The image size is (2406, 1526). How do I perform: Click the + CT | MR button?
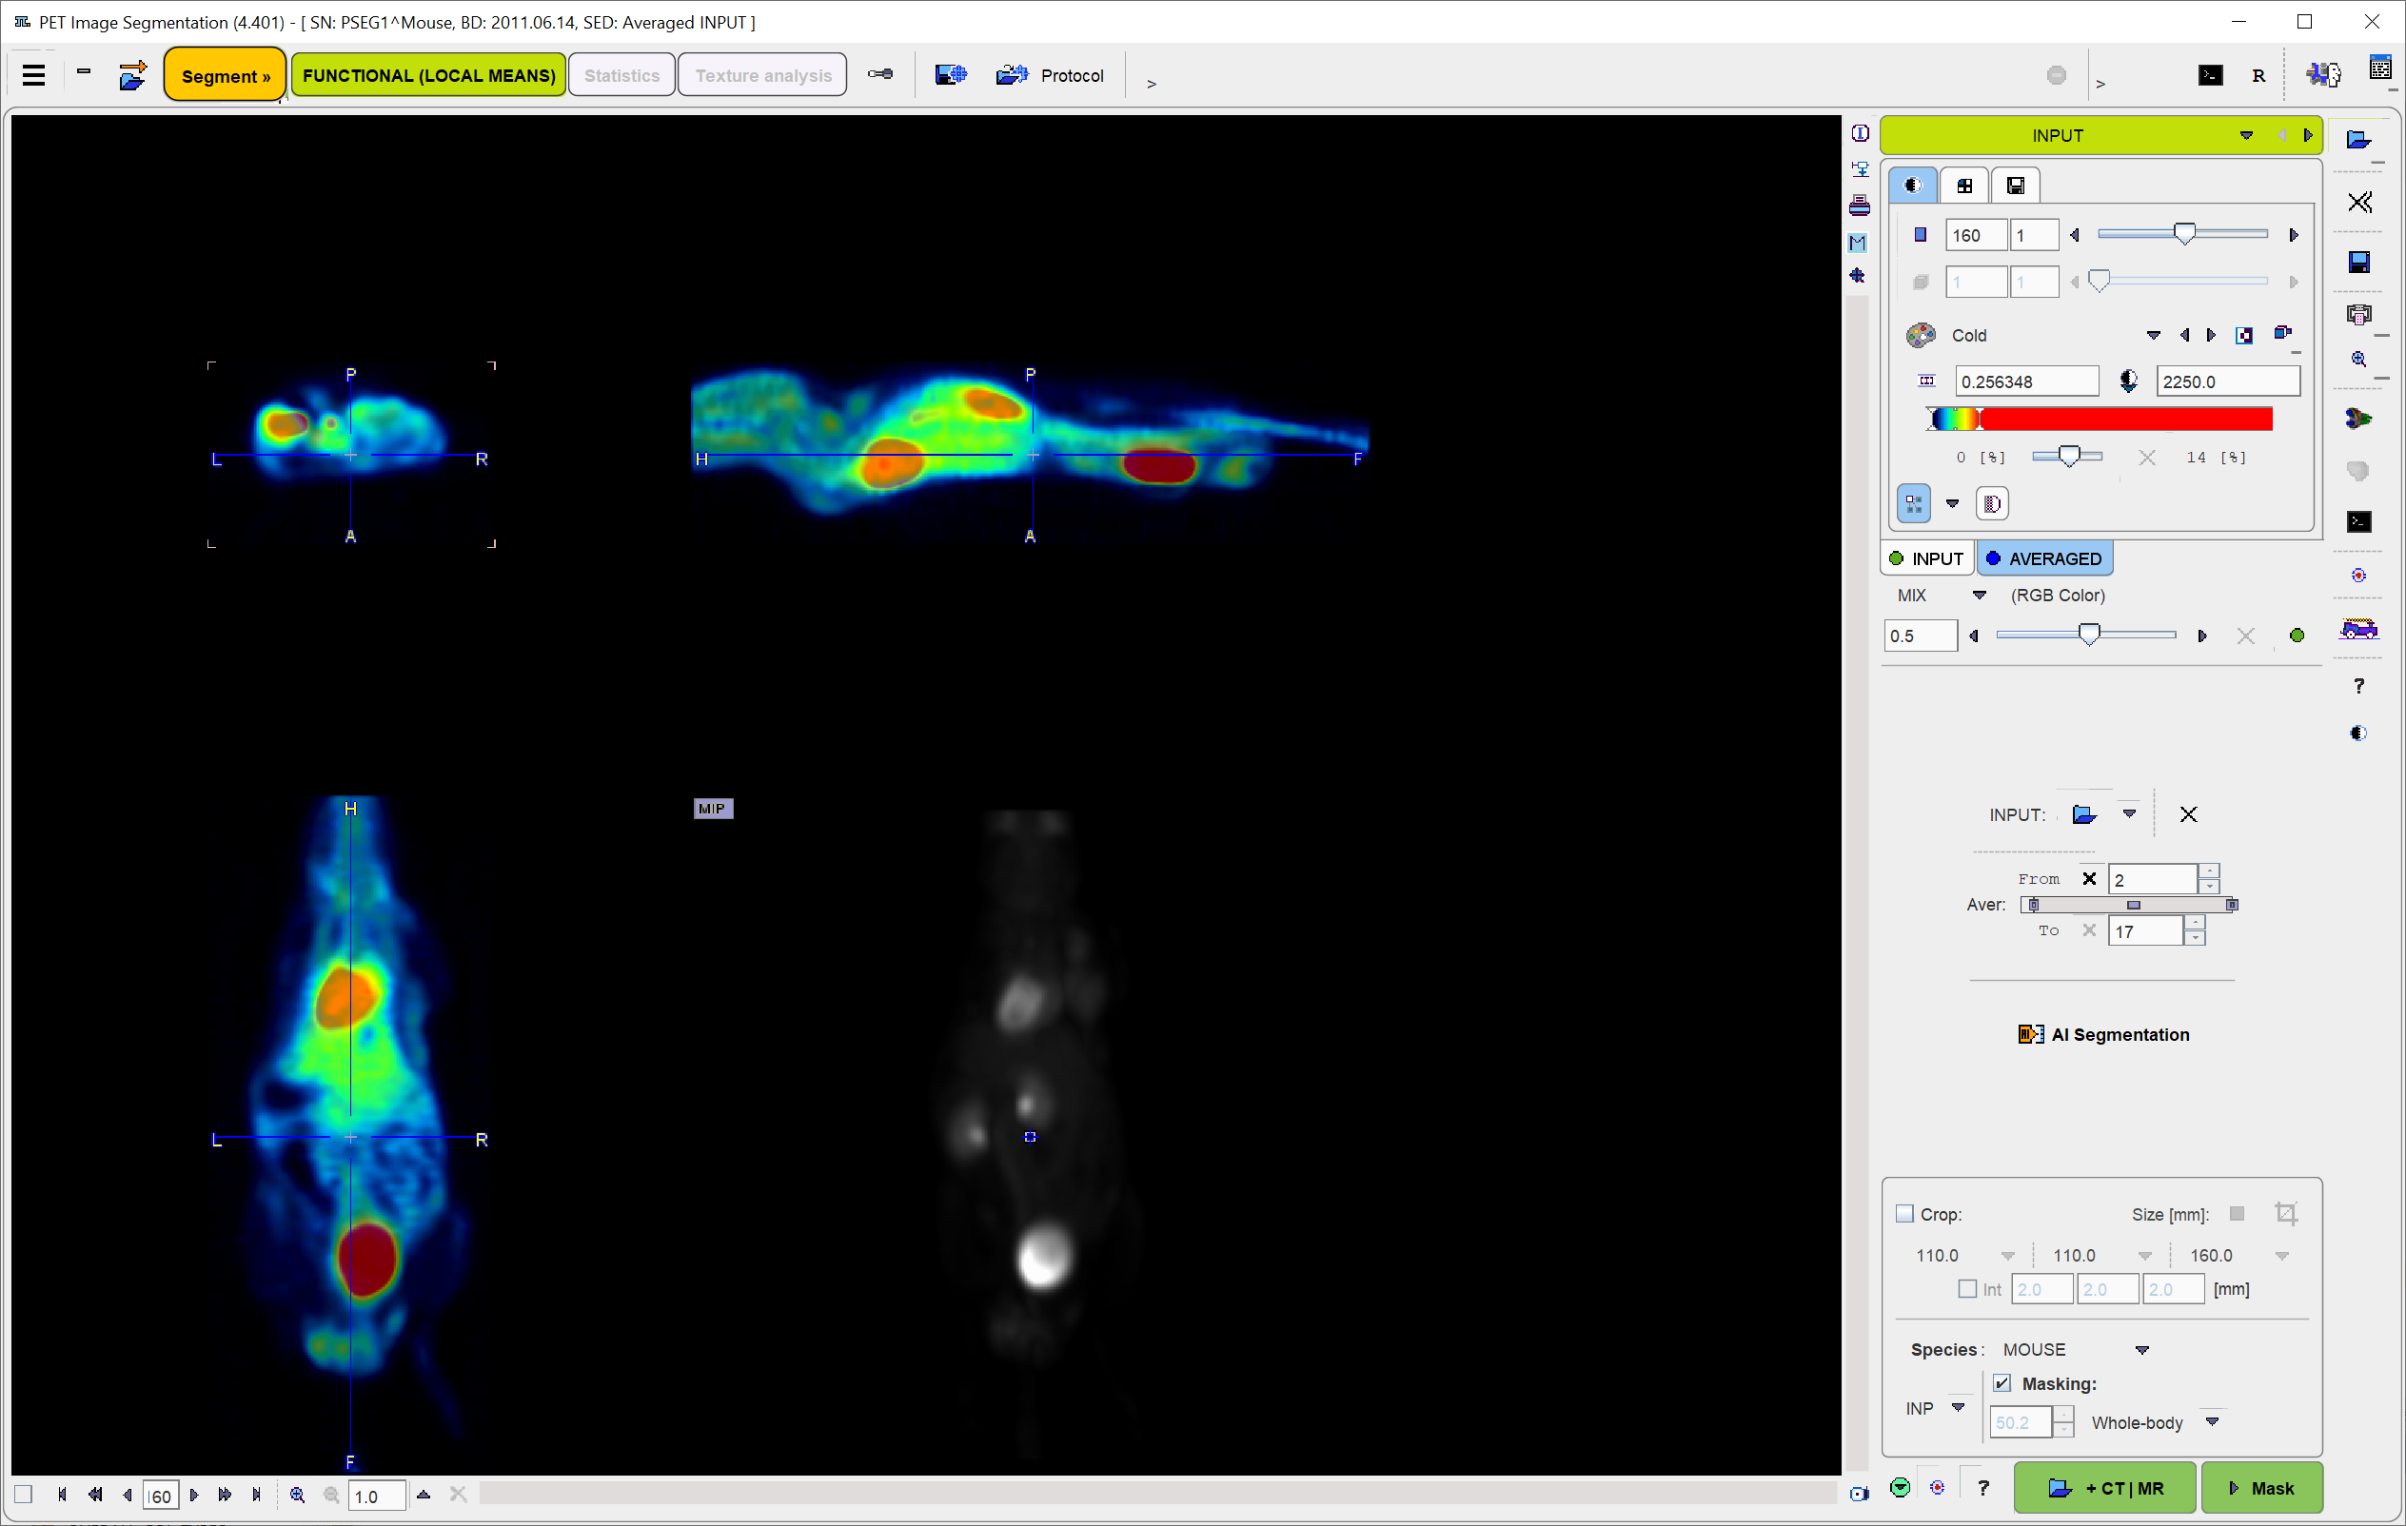click(2104, 1488)
